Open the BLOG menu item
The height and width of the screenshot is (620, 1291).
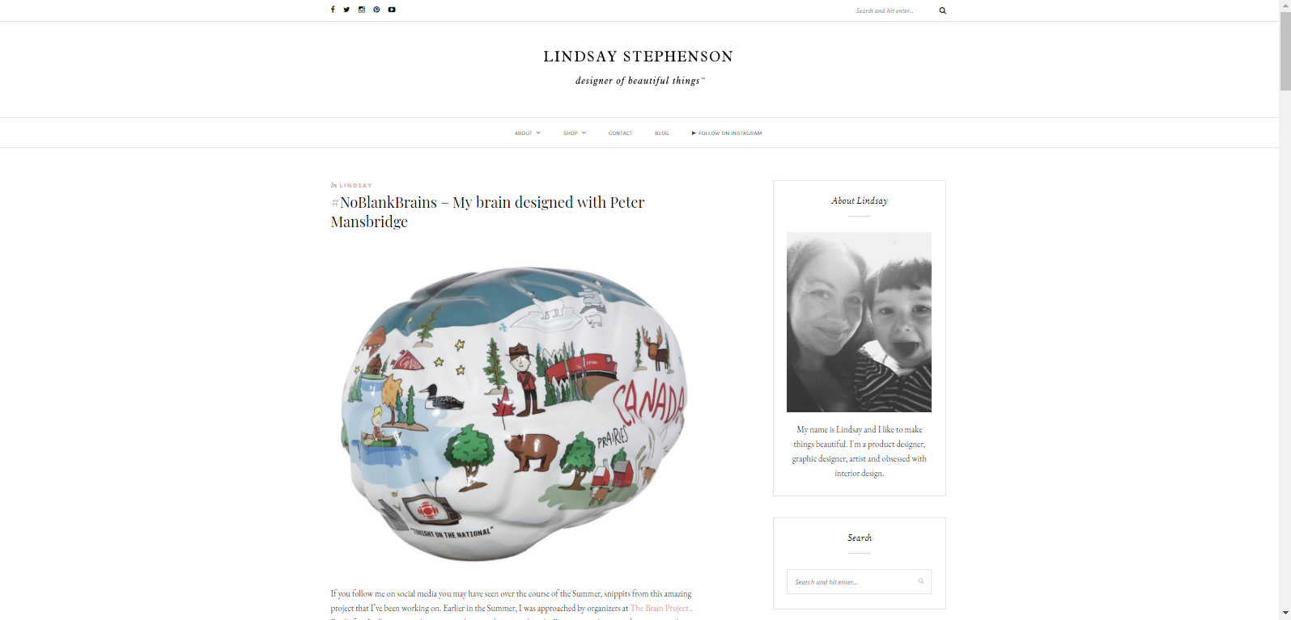[x=662, y=133]
